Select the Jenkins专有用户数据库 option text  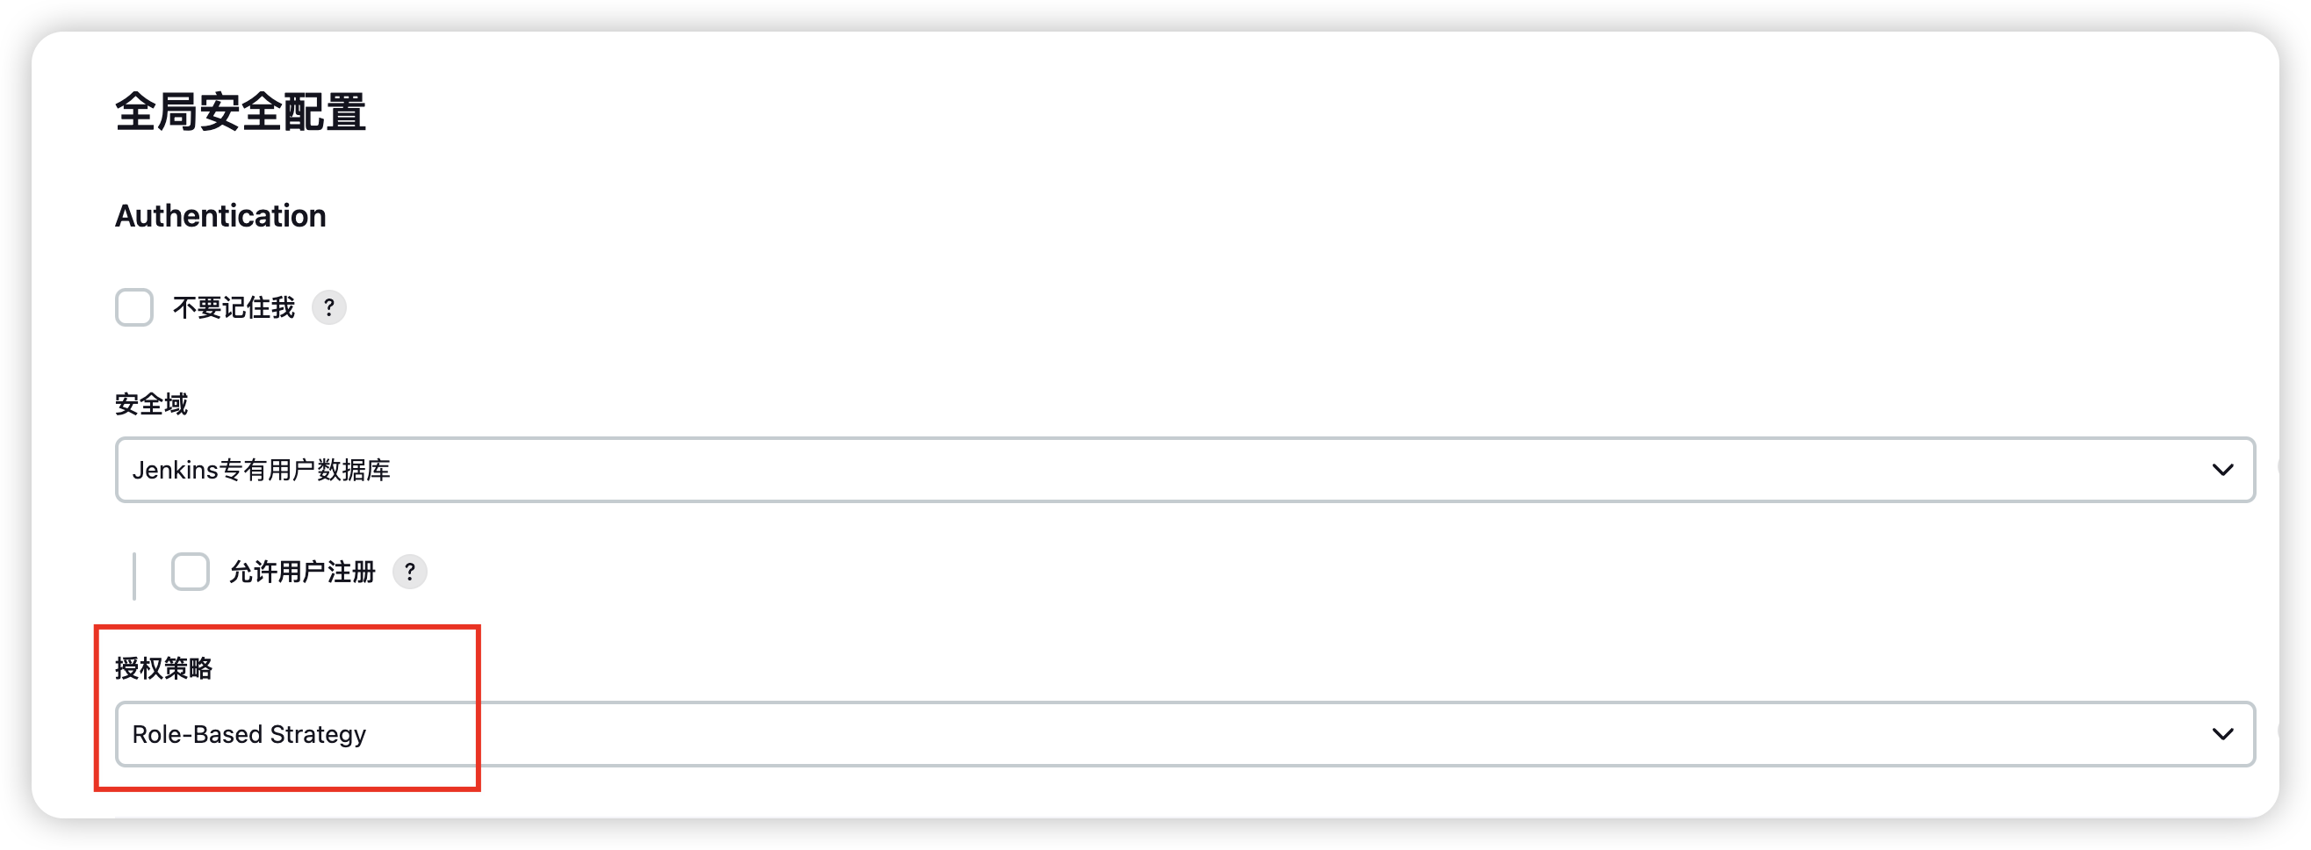point(261,470)
